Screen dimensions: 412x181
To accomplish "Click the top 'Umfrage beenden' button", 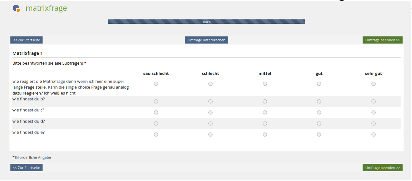I will (x=382, y=40).
